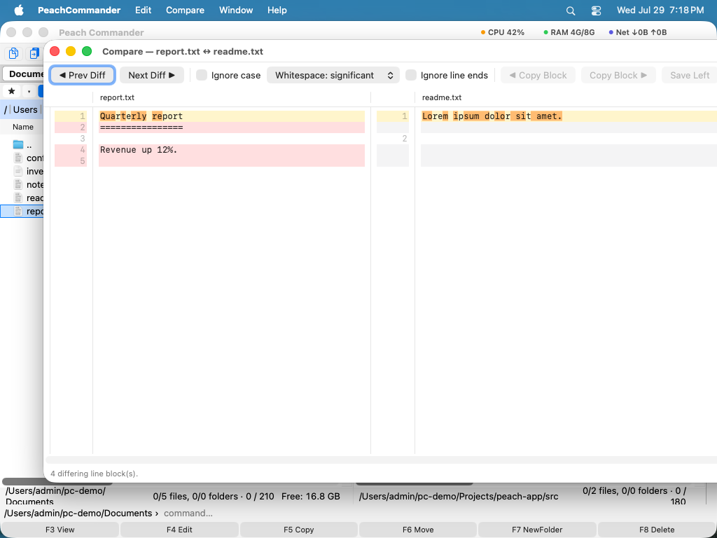
Task: Click the Net ↓0B ↑0B status indicator
Action: (x=638, y=32)
